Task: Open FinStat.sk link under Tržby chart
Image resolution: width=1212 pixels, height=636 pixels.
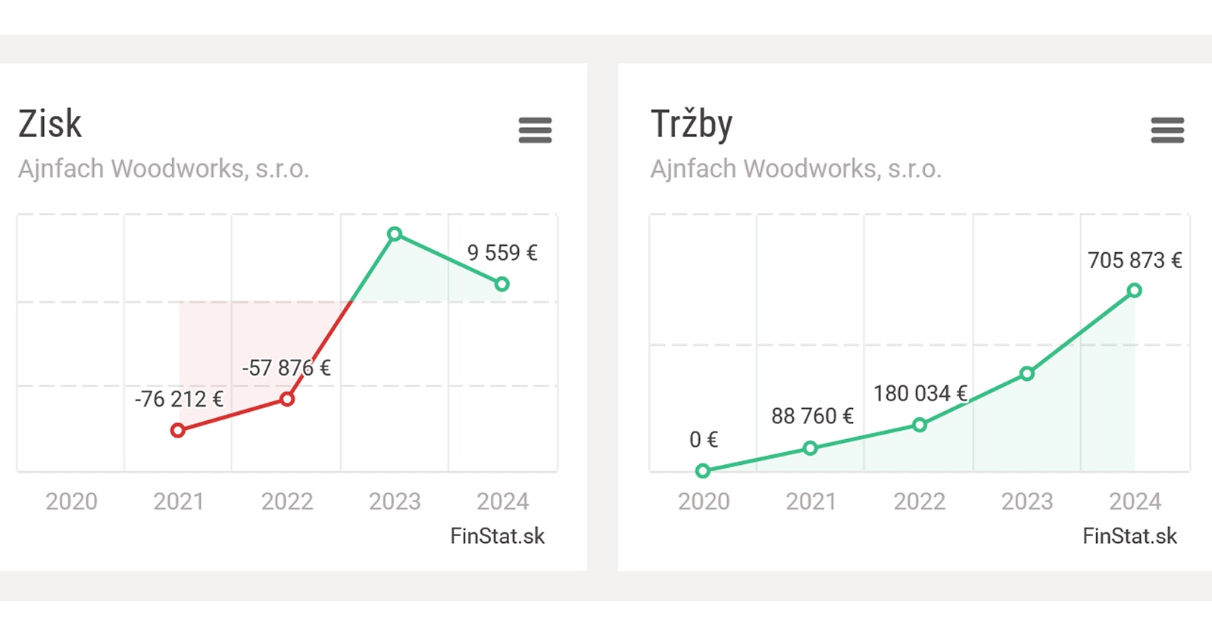Action: (1129, 536)
